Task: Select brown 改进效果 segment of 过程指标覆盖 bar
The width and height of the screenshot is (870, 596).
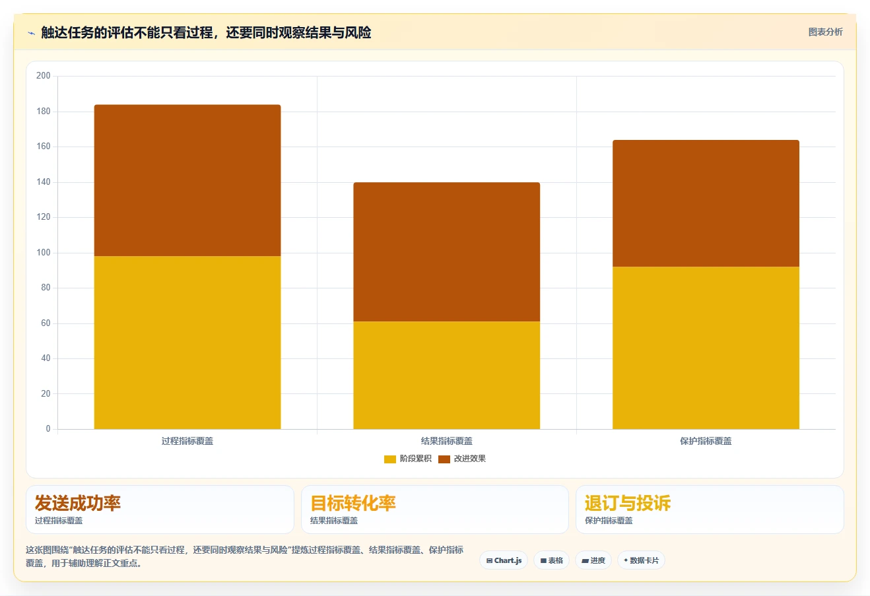Action: click(187, 180)
